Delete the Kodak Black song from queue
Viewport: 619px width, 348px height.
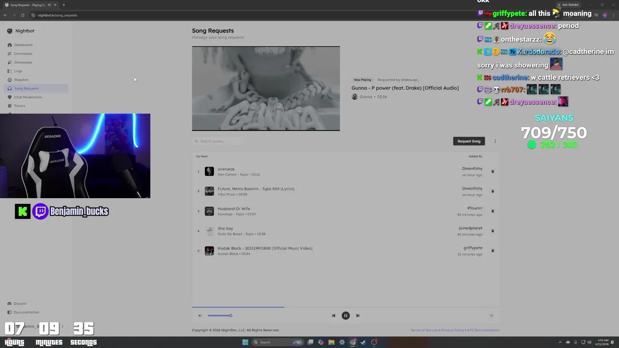(x=493, y=250)
